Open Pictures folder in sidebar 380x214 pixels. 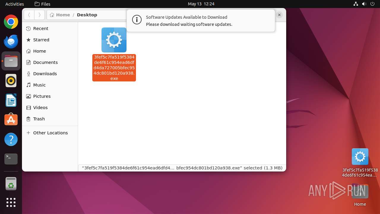50,96
